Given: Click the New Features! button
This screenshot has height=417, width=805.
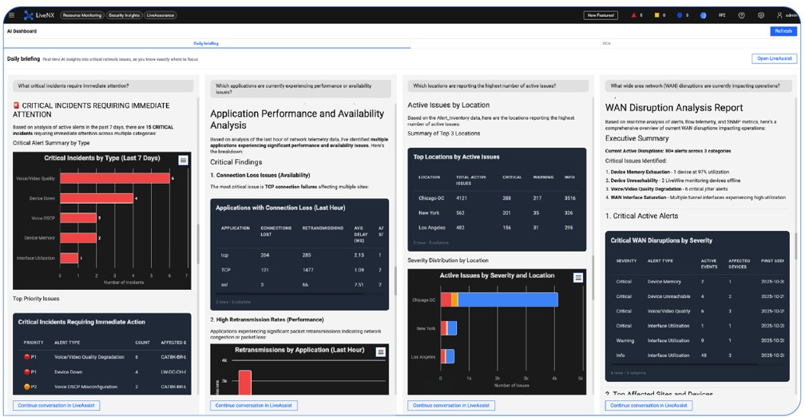Looking at the screenshot, I should click(601, 15).
